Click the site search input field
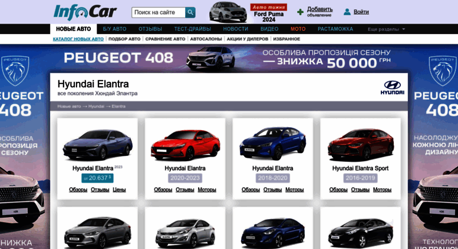The image size is (458, 249). 159,12
